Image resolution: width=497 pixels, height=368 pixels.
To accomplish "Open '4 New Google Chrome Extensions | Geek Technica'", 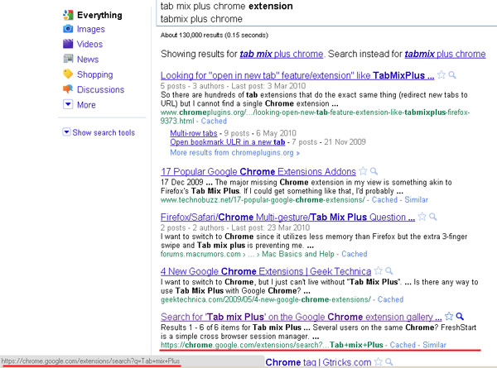I will [266, 271].
